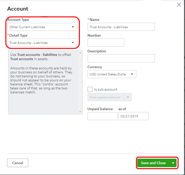The height and width of the screenshot is (175, 185).
Task: Click the Name input field
Action: (121, 27)
